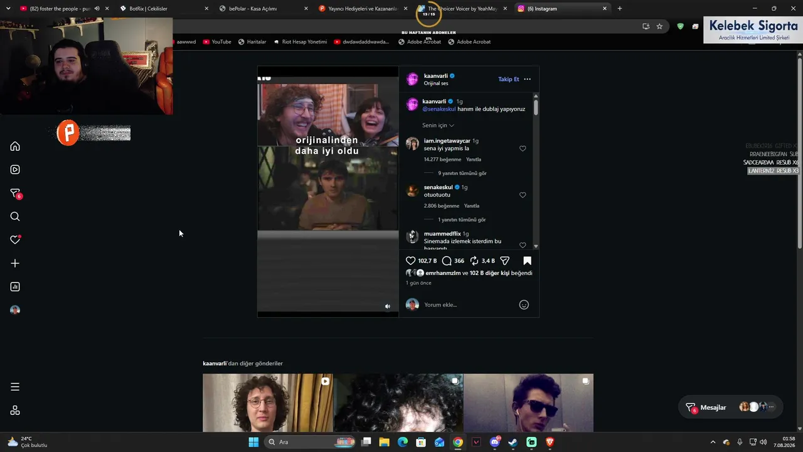This screenshot has height=452, width=803.
Task: Open the YouTube bookmark in bookmarks bar
Action: [x=217, y=42]
